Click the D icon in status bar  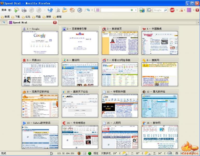coord(51,153)
